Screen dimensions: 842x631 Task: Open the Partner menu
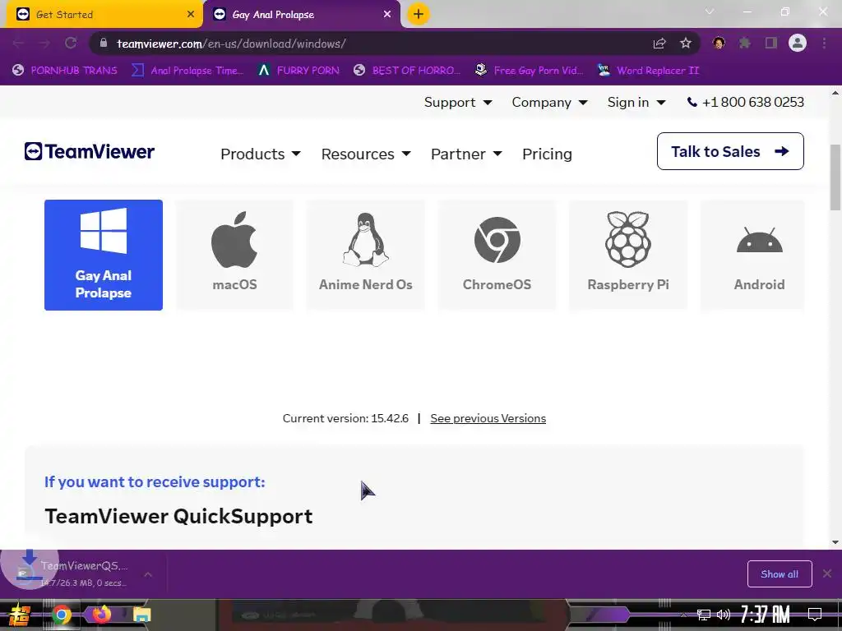coord(466,154)
